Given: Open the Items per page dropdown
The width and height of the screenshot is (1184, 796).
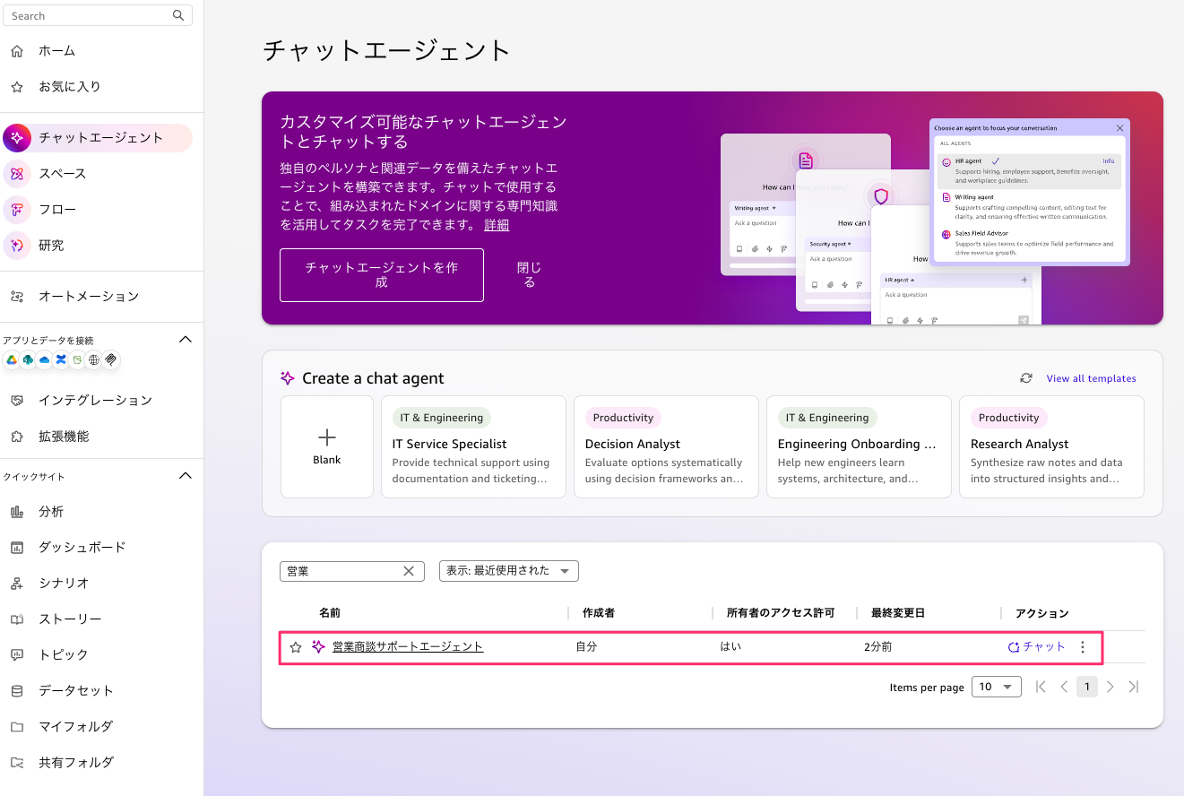Looking at the screenshot, I should point(996,686).
